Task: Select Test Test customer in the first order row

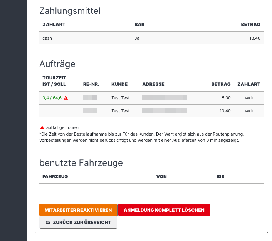Action: 120,98
